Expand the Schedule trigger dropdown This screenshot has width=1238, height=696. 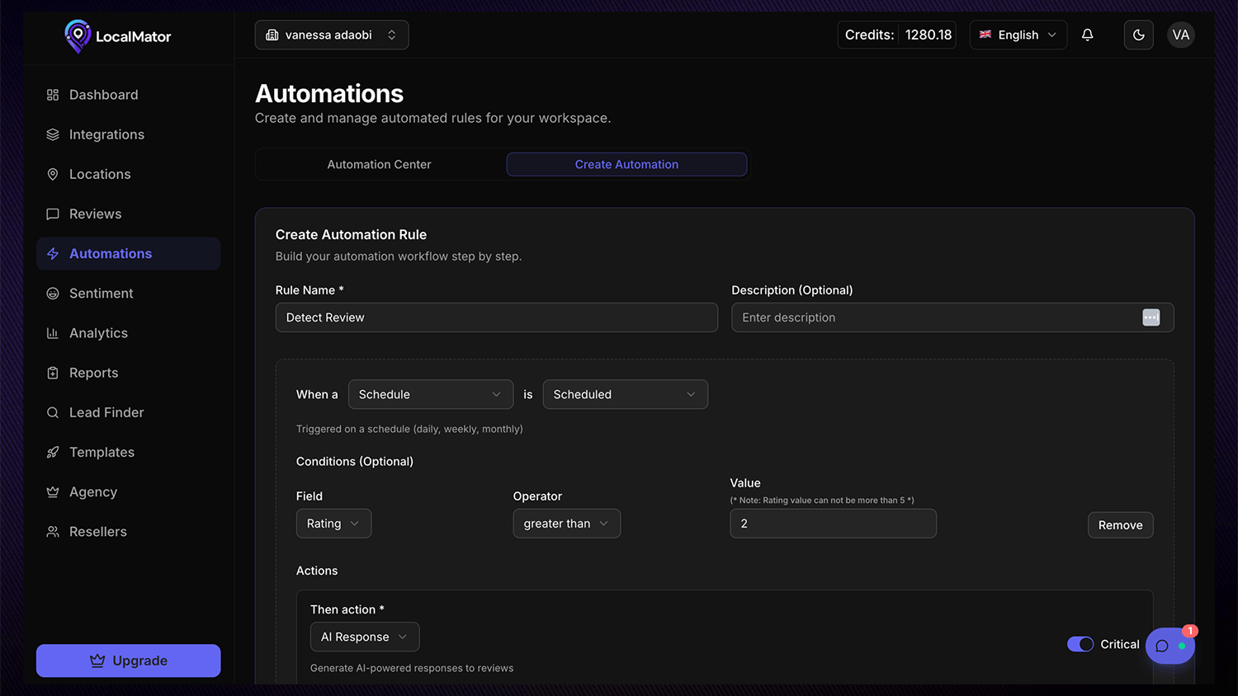click(x=430, y=394)
